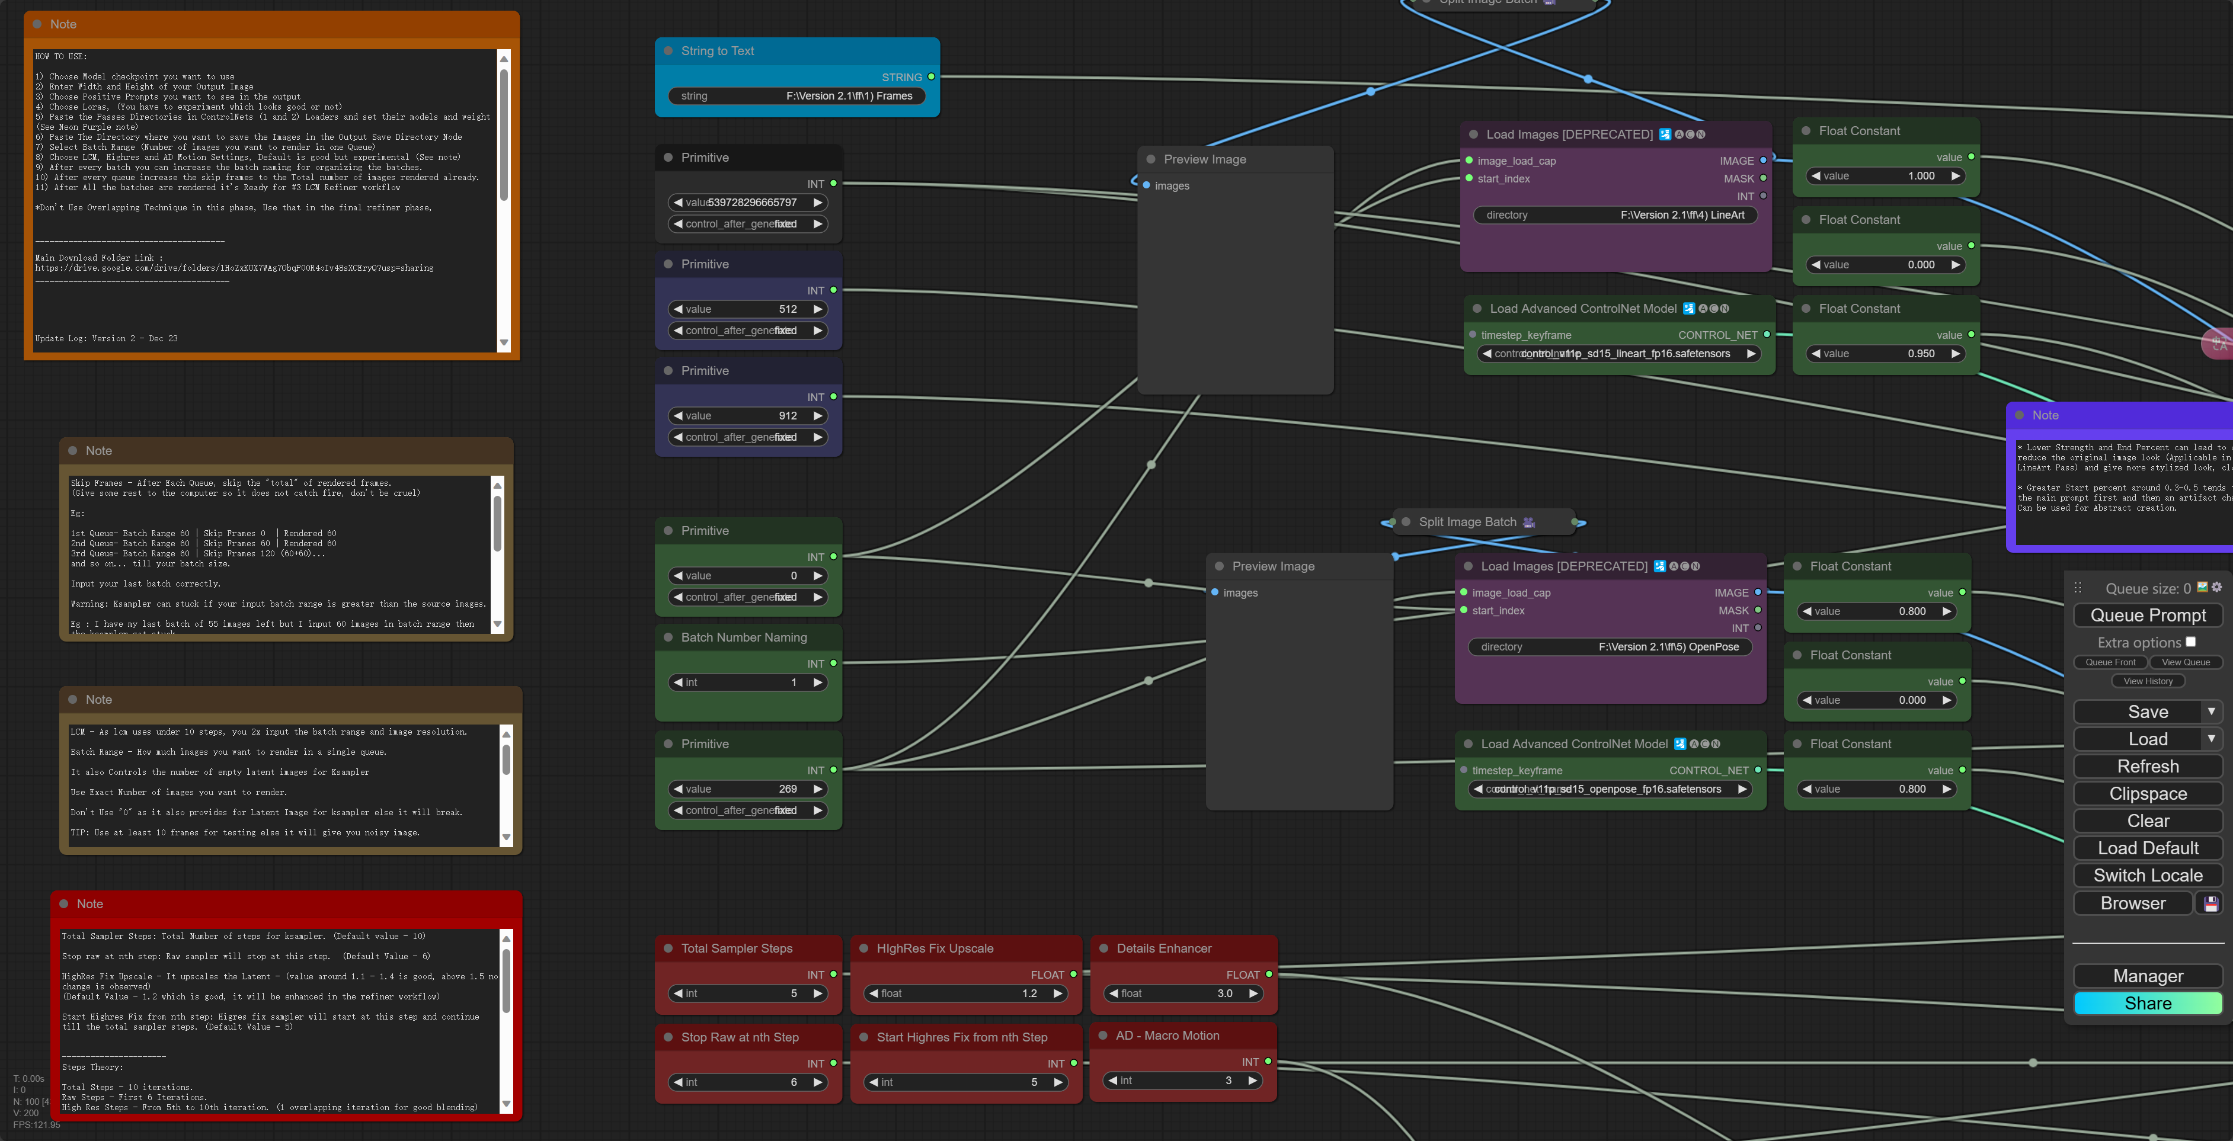The height and width of the screenshot is (1141, 2233).
Task: Collapse the String to Text node via dot
Action: (668, 51)
